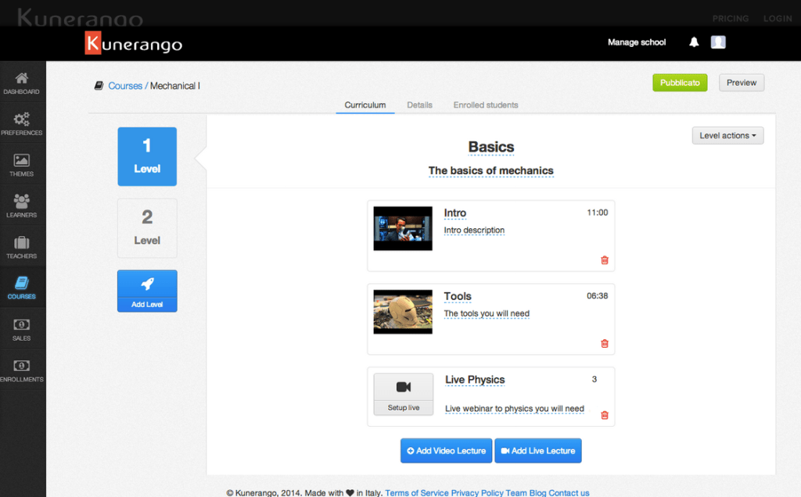Image resolution: width=801 pixels, height=497 pixels.
Task: Open the Tools video thumbnail
Action: tap(403, 312)
